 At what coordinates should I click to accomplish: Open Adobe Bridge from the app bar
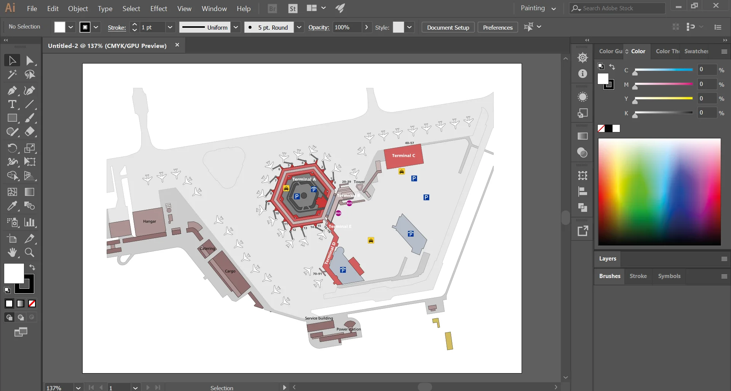272,8
